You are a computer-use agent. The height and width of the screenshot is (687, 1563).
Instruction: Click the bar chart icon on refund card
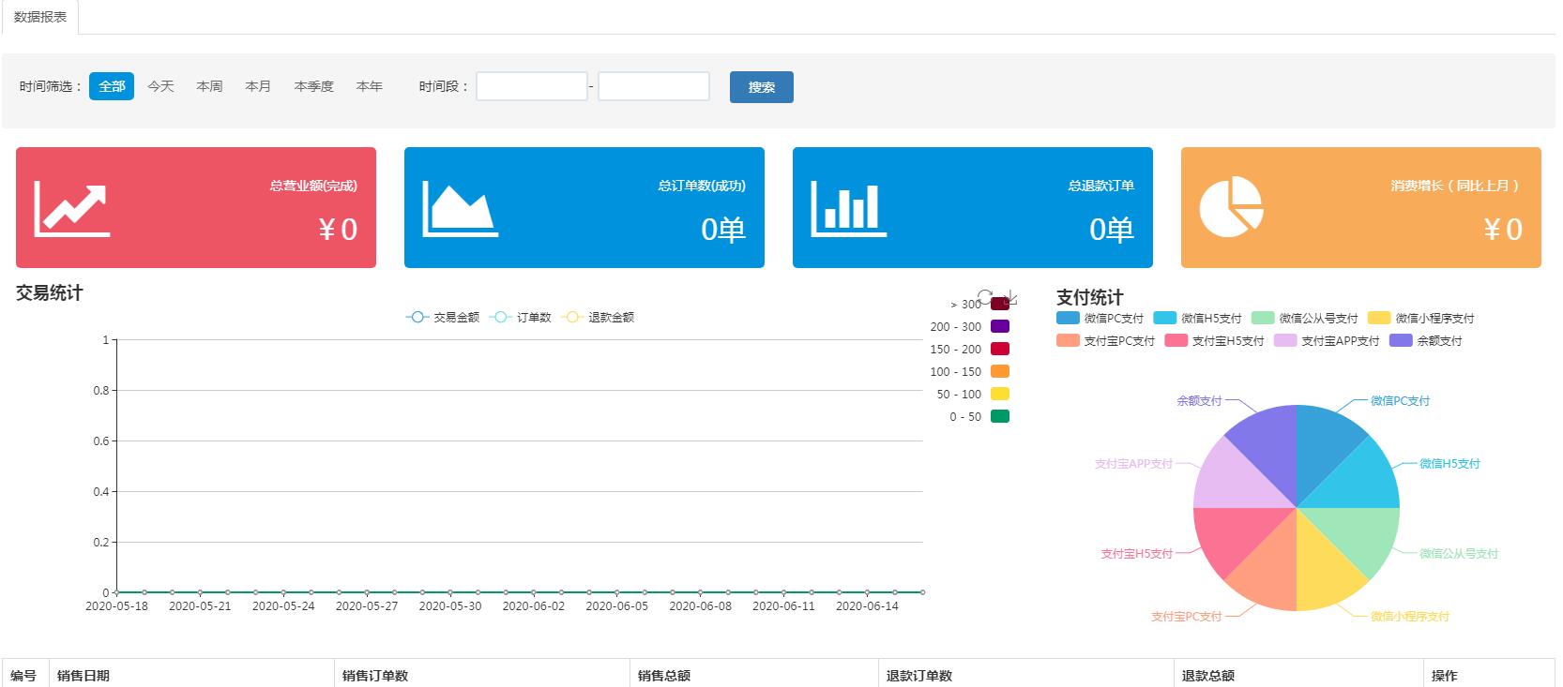coord(848,208)
